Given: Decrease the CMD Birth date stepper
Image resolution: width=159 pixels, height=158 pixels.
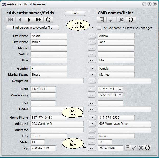Looking at the screenshot, I should coord(120,90).
